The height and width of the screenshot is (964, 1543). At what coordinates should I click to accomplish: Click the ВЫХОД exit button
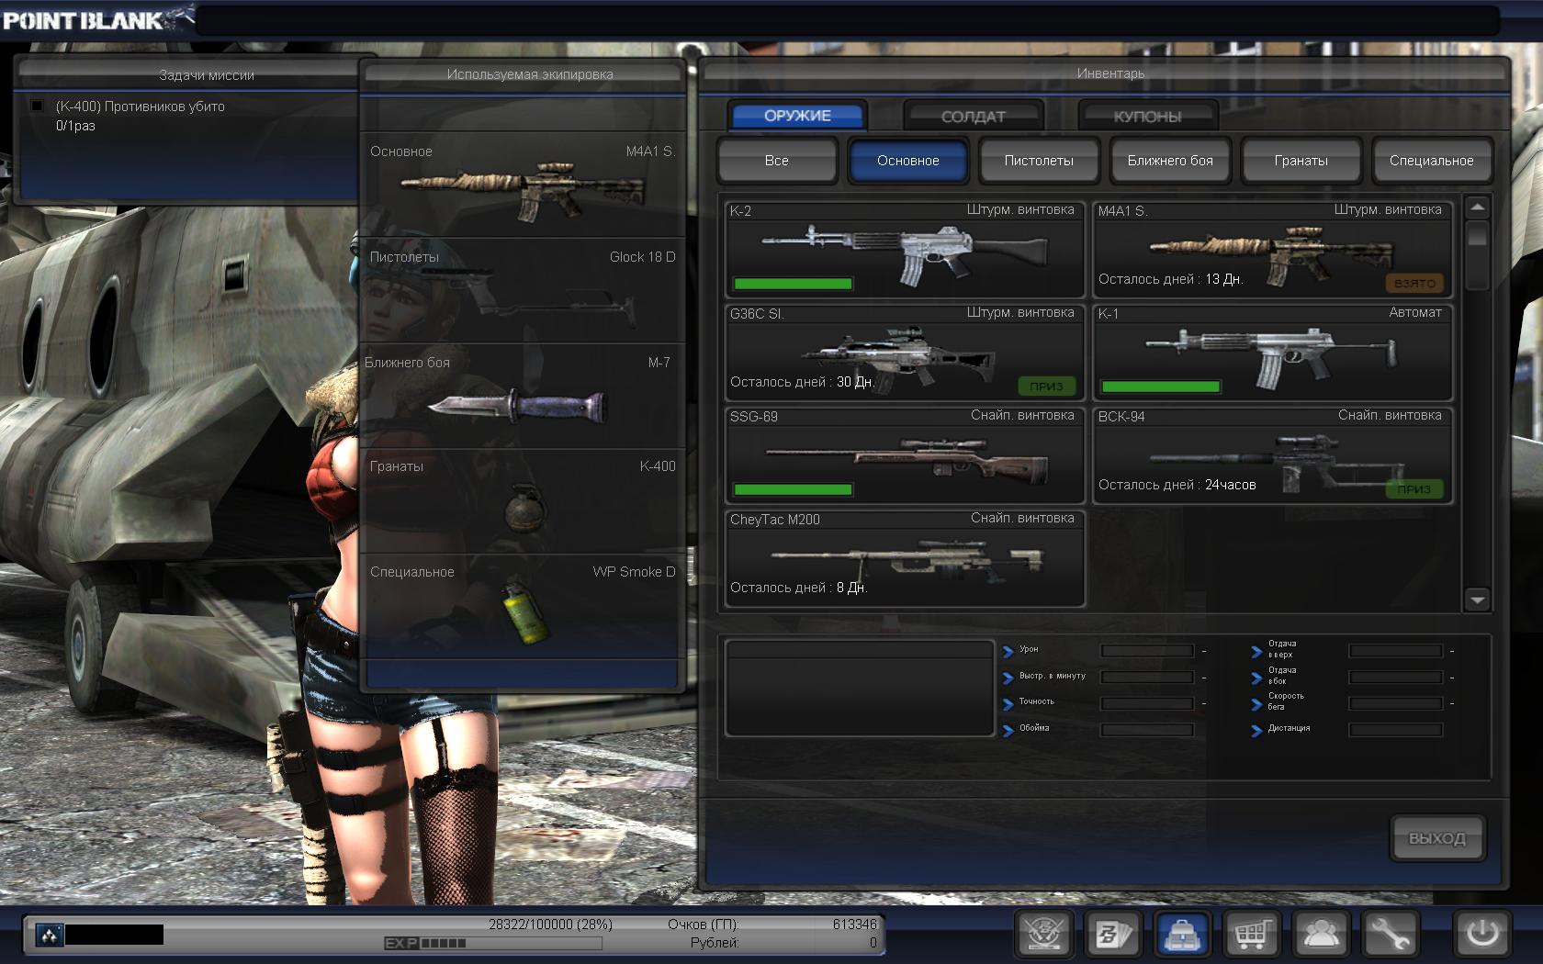1437,838
